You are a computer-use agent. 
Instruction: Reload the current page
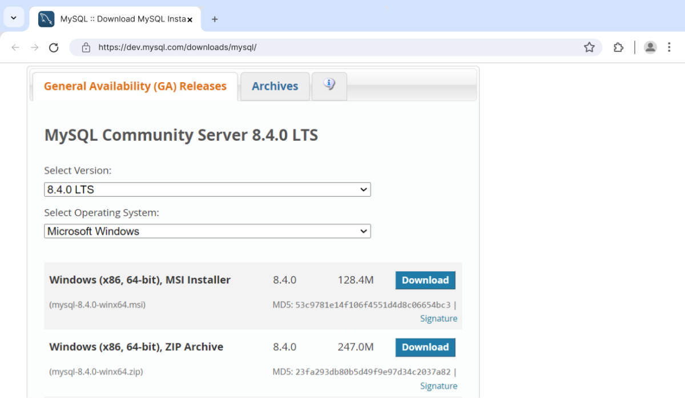tap(54, 47)
